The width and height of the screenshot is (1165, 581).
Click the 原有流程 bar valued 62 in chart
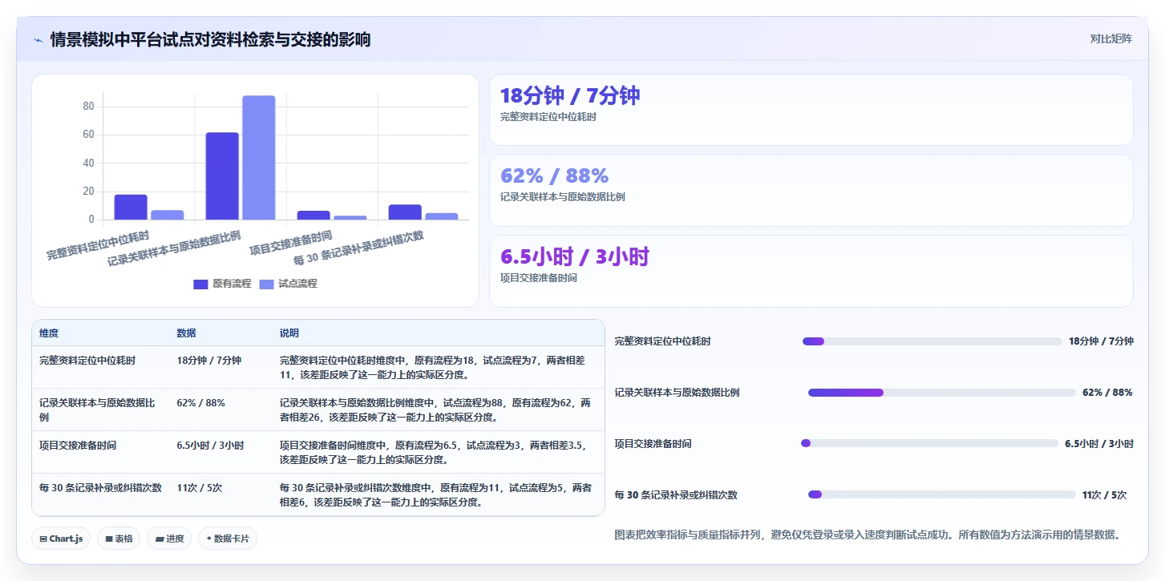222,176
